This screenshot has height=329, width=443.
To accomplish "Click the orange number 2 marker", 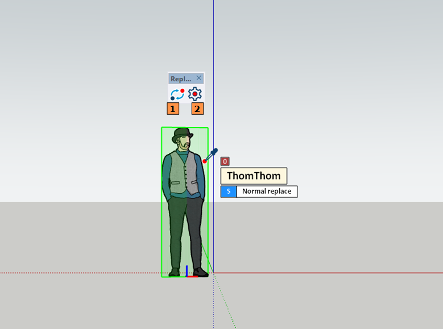I will [x=197, y=109].
